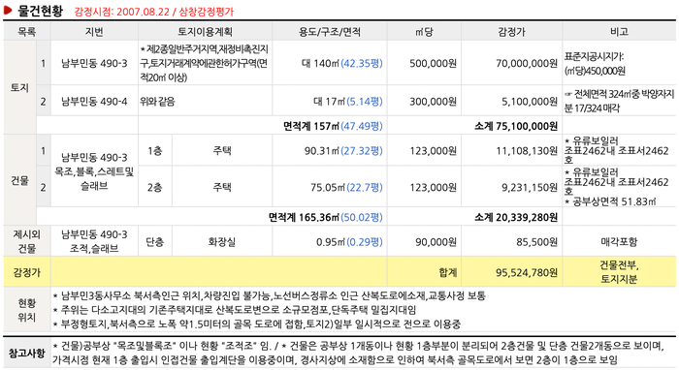Click the land total 면적계 157㎡ (47.49평)

tap(333, 126)
